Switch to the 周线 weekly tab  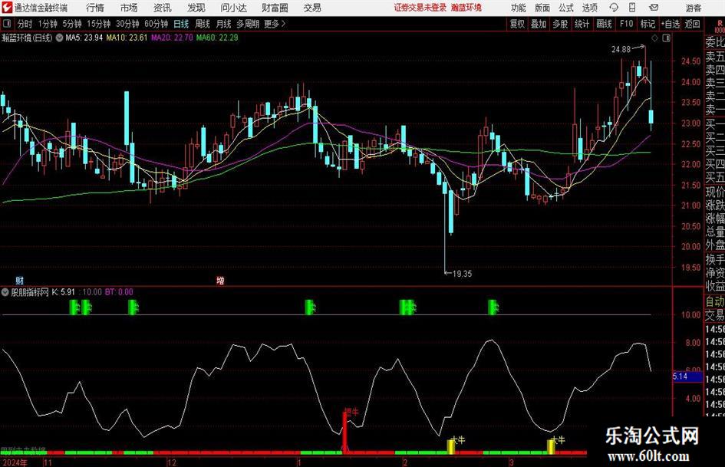click(203, 24)
